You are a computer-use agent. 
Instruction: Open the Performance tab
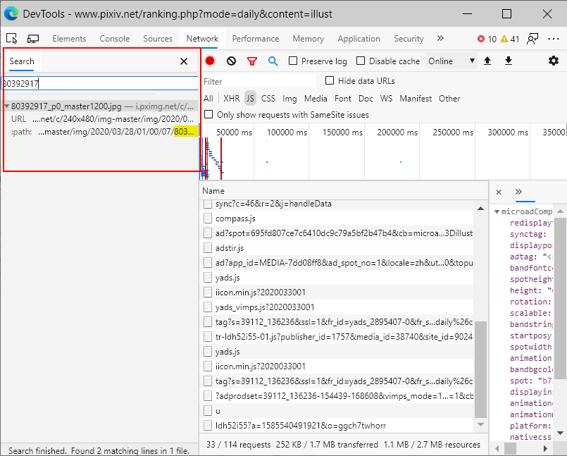pos(255,39)
